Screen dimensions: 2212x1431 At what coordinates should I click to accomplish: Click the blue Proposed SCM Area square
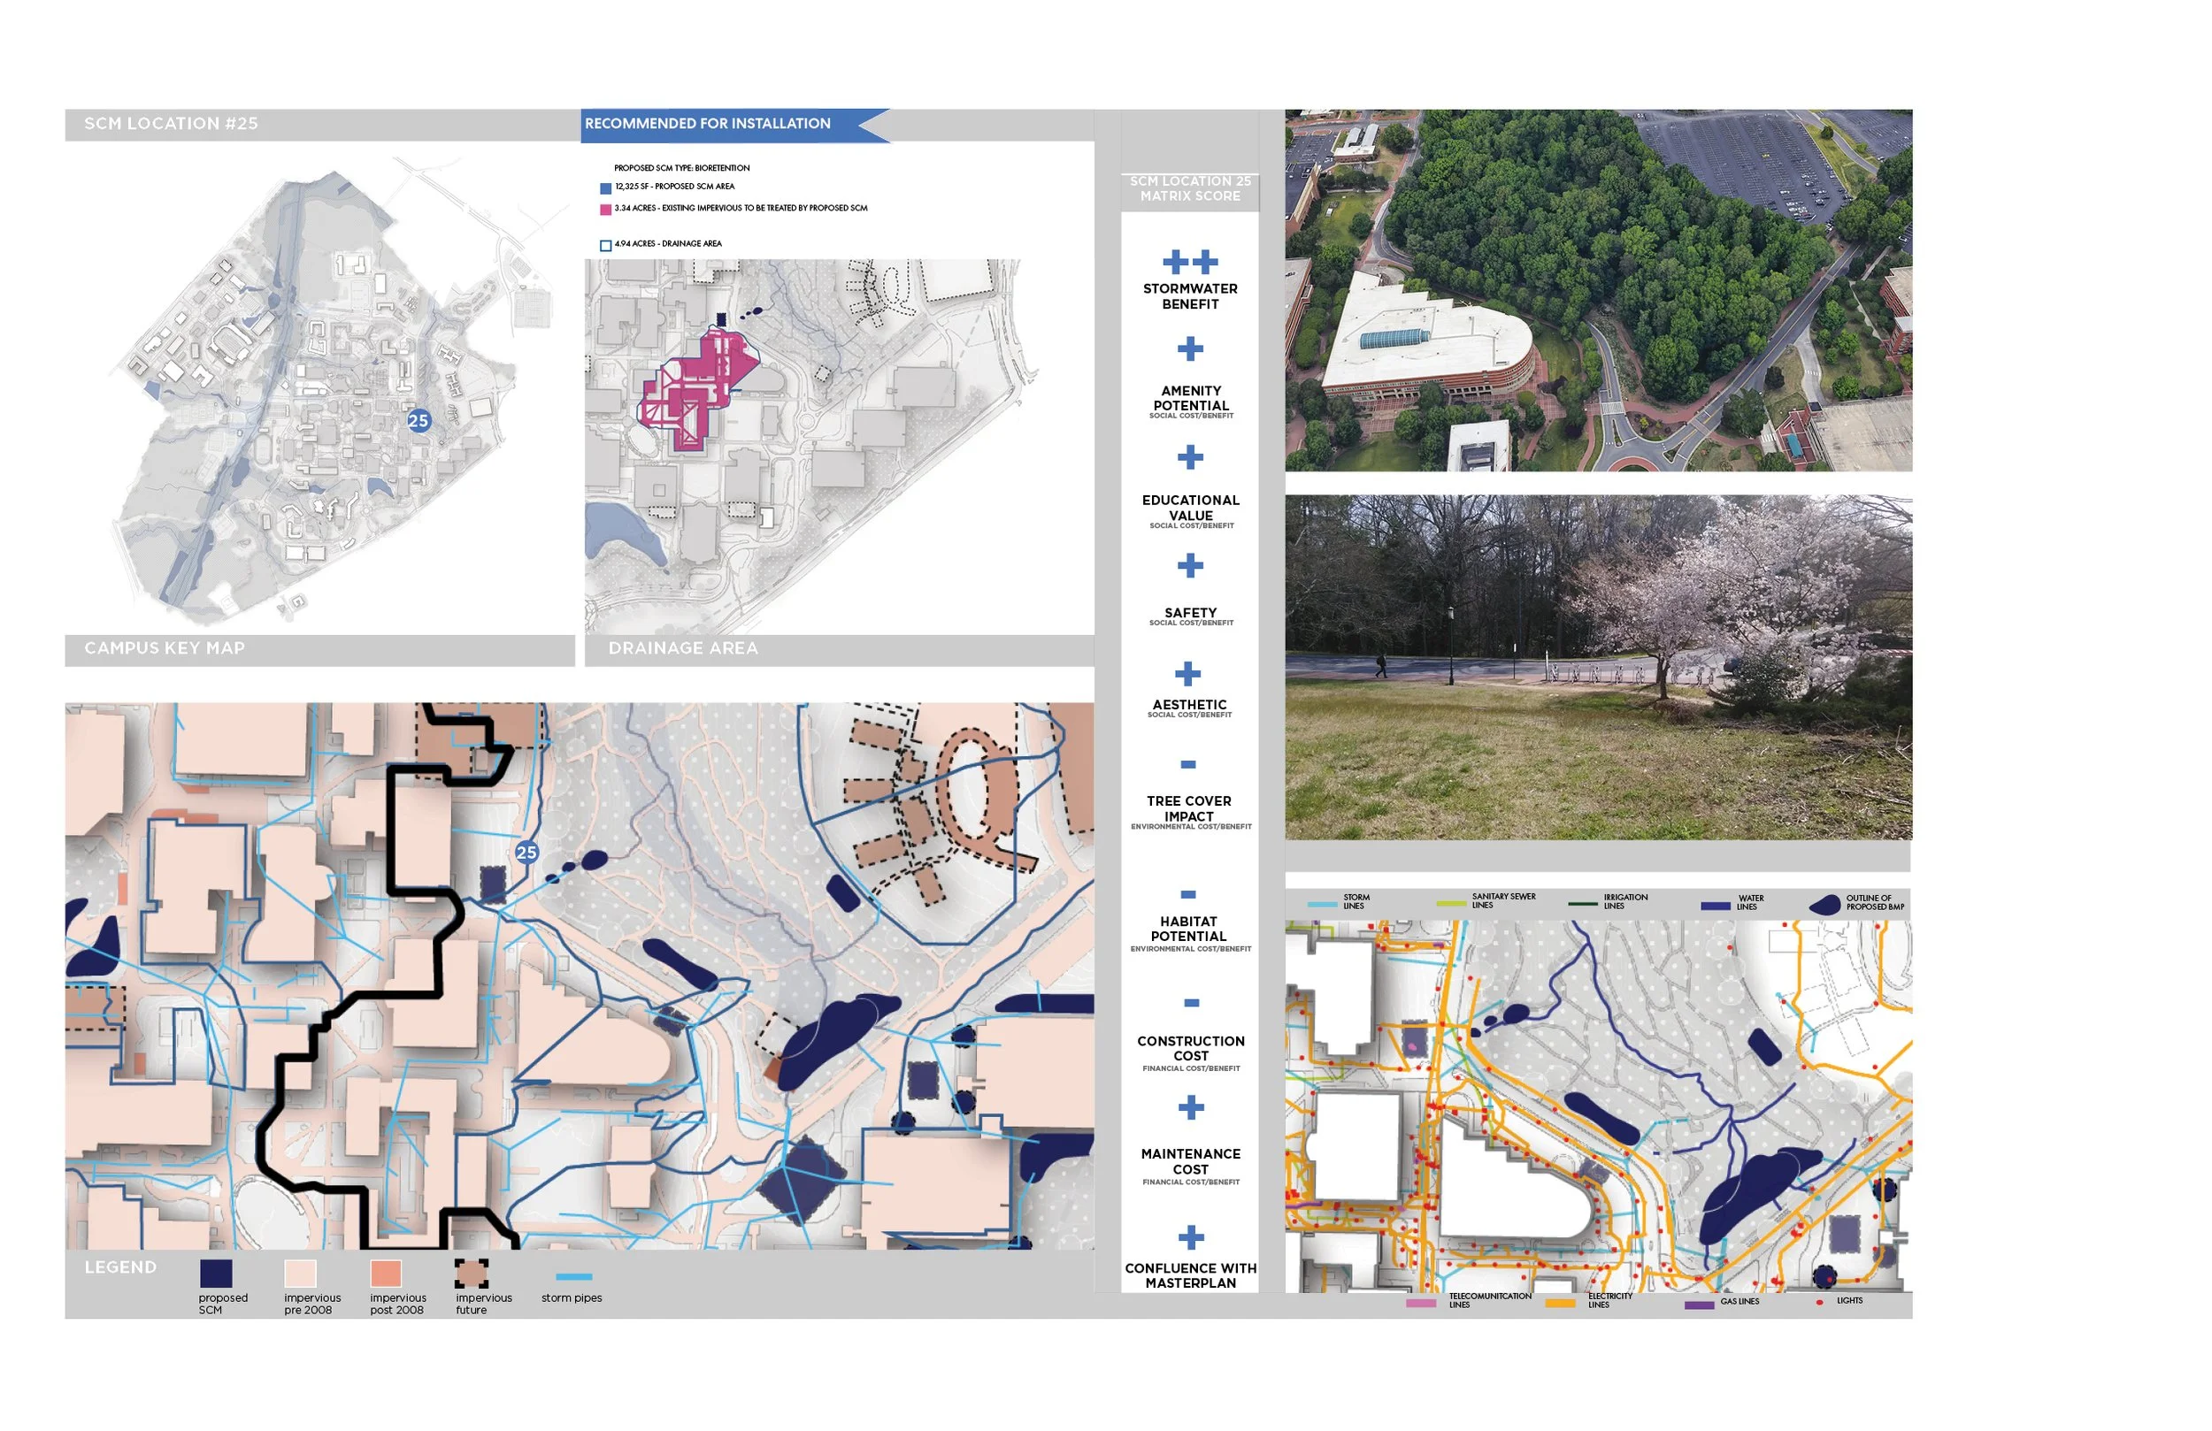[606, 188]
